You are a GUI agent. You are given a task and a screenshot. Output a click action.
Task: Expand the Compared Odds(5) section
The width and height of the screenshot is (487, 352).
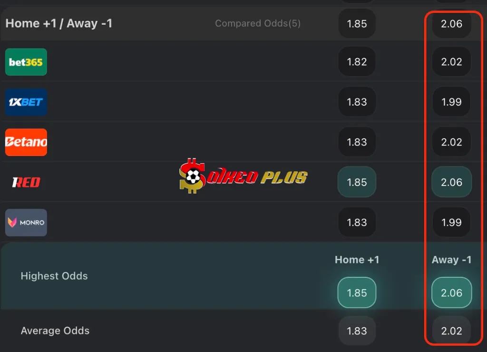tap(258, 23)
